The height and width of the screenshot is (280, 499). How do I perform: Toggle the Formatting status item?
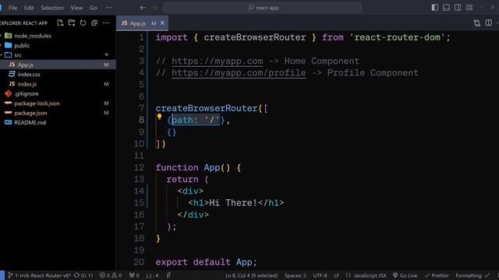tap(472, 275)
